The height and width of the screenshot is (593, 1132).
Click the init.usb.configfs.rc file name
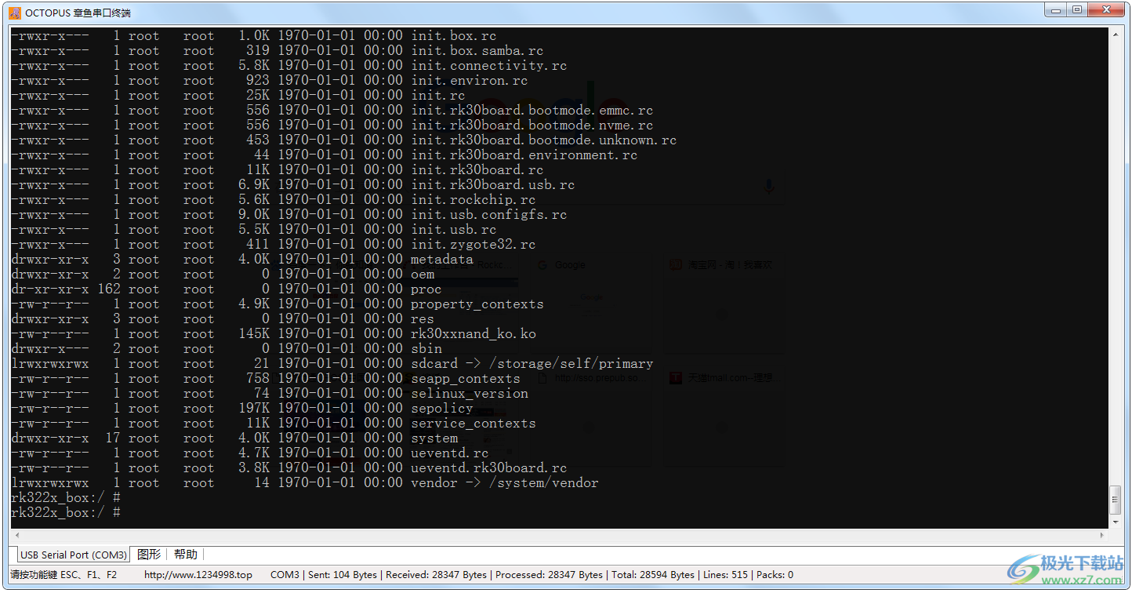(489, 214)
